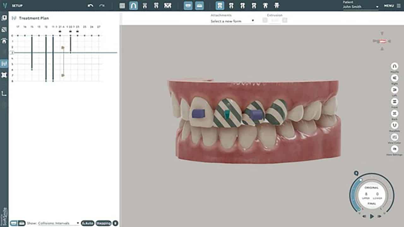The width and height of the screenshot is (404, 227).
Task: Toggle lower jaw visibility in top toolbar
Action: coord(199,6)
